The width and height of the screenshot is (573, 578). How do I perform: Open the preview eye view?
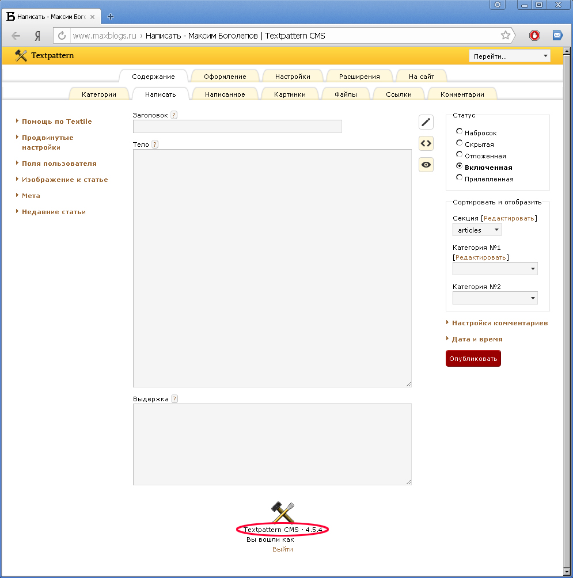click(x=426, y=165)
